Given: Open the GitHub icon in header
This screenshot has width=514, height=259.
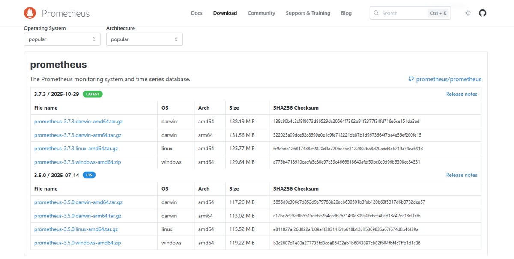Looking at the screenshot, I should pyautogui.click(x=483, y=13).
